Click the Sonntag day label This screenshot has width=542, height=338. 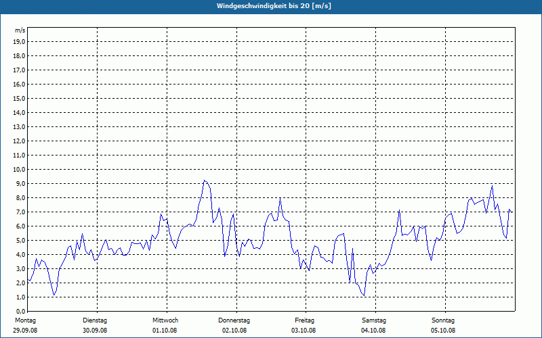point(443,320)
